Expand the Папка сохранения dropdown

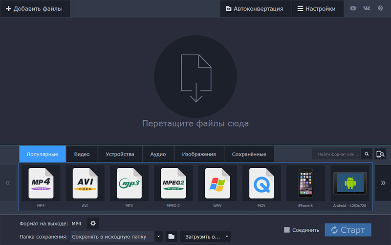click(x=158, y=237)
